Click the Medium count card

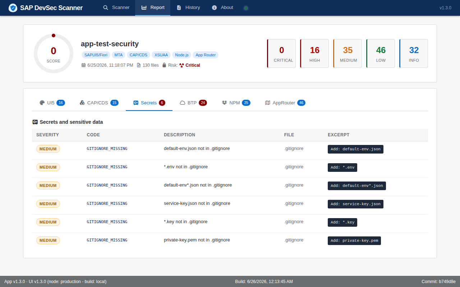click(348, 53)
